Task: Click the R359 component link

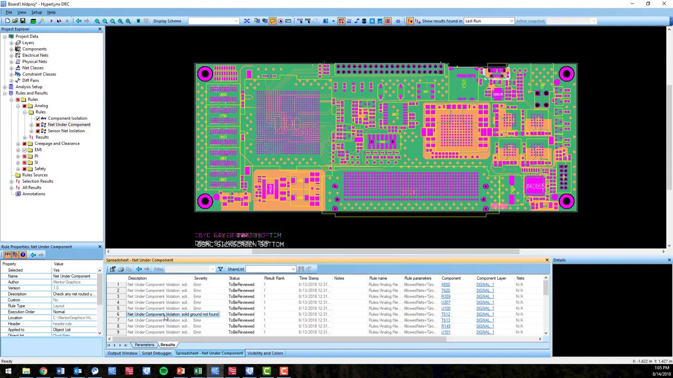Action: [445, 297]
